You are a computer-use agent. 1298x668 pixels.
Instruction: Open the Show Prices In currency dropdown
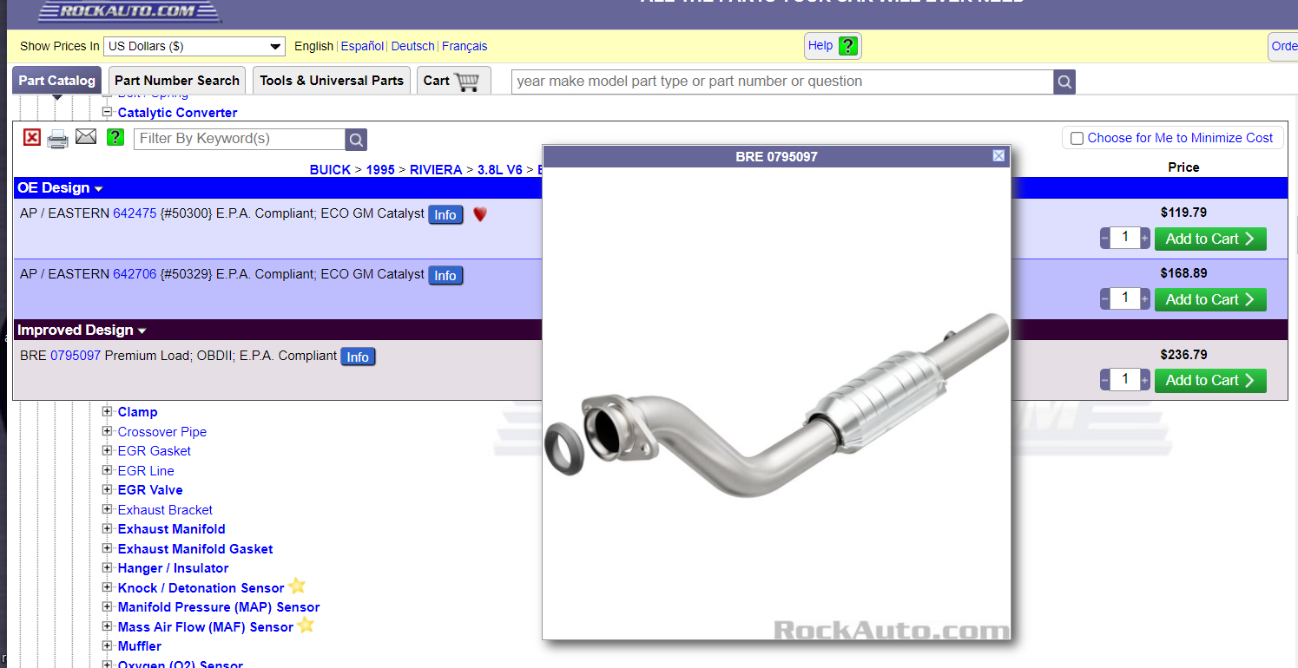pyautogui.click(x=194, y=46)
